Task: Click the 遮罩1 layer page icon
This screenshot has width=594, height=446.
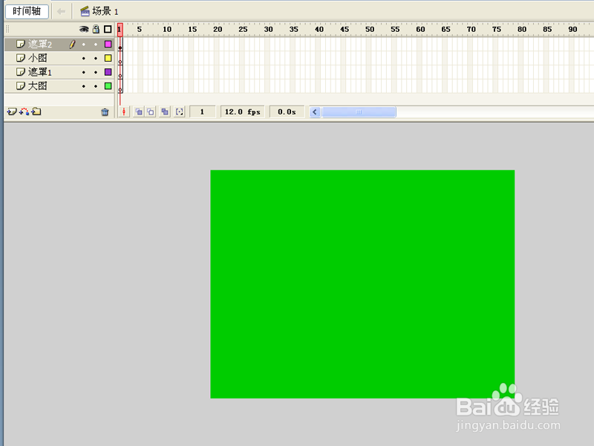Action: coord(21,72)
